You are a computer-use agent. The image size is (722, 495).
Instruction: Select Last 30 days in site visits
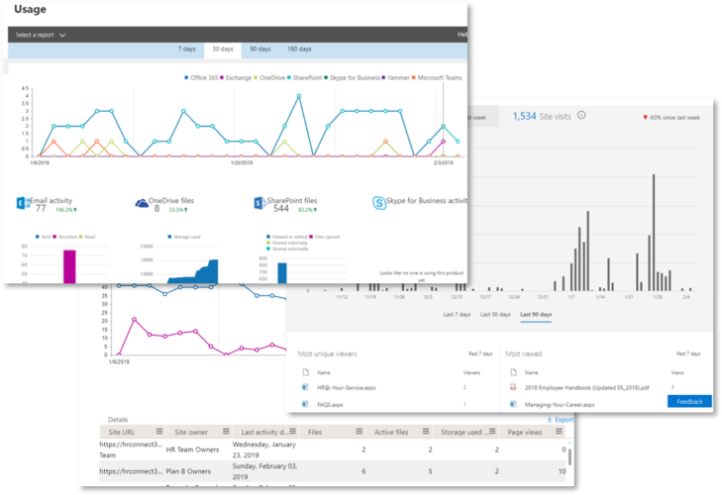(495, 315)
